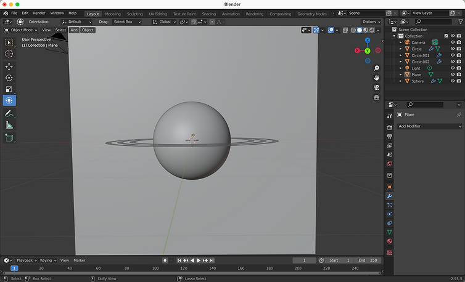Click the Zoom view magnifier icon

click(376, 68)
